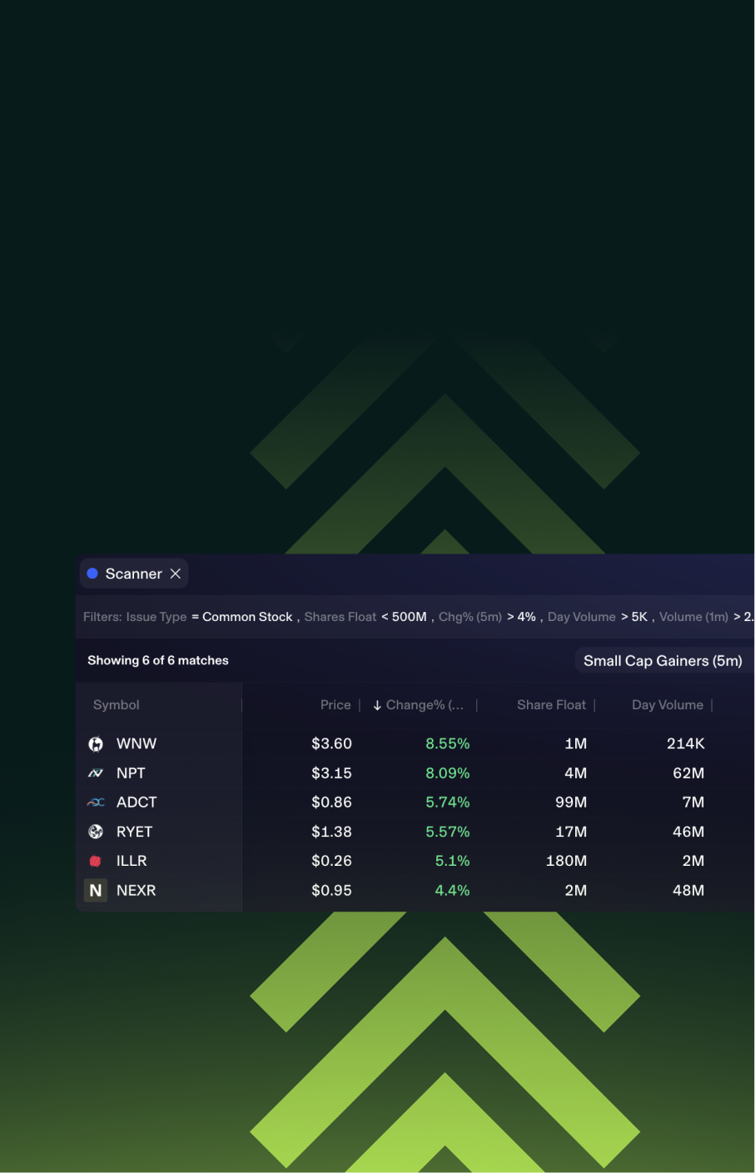Click RYET day volume 46M

pyautogui.click(x=688, y=832)
